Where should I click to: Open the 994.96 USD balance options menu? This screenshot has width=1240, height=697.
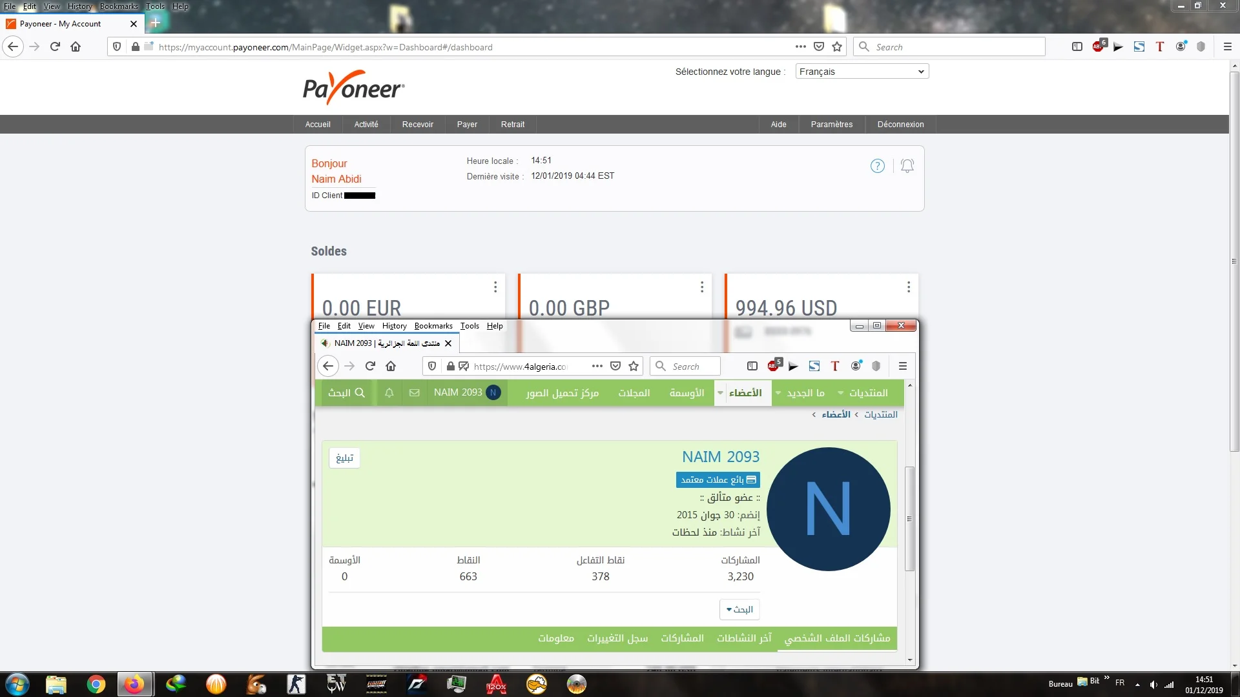[x=908, y=287]
